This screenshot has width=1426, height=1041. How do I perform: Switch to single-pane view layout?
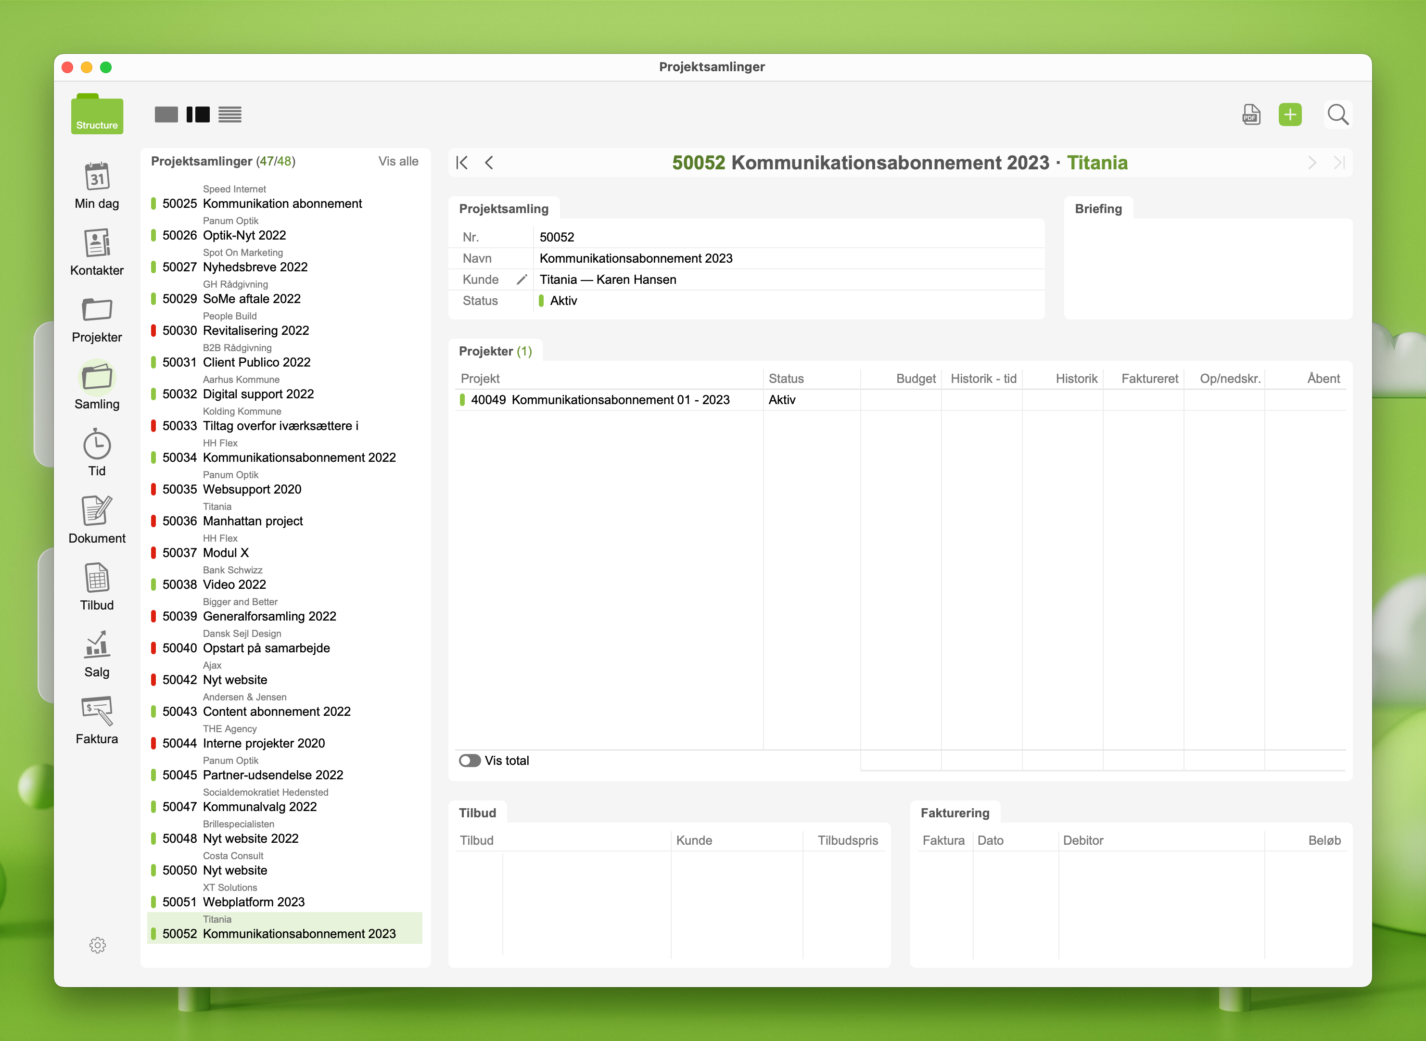click(x=166, y=114)
